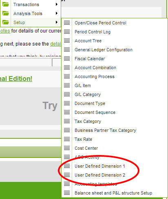Click the Analysis Tools folder icon

coord(6,13)
